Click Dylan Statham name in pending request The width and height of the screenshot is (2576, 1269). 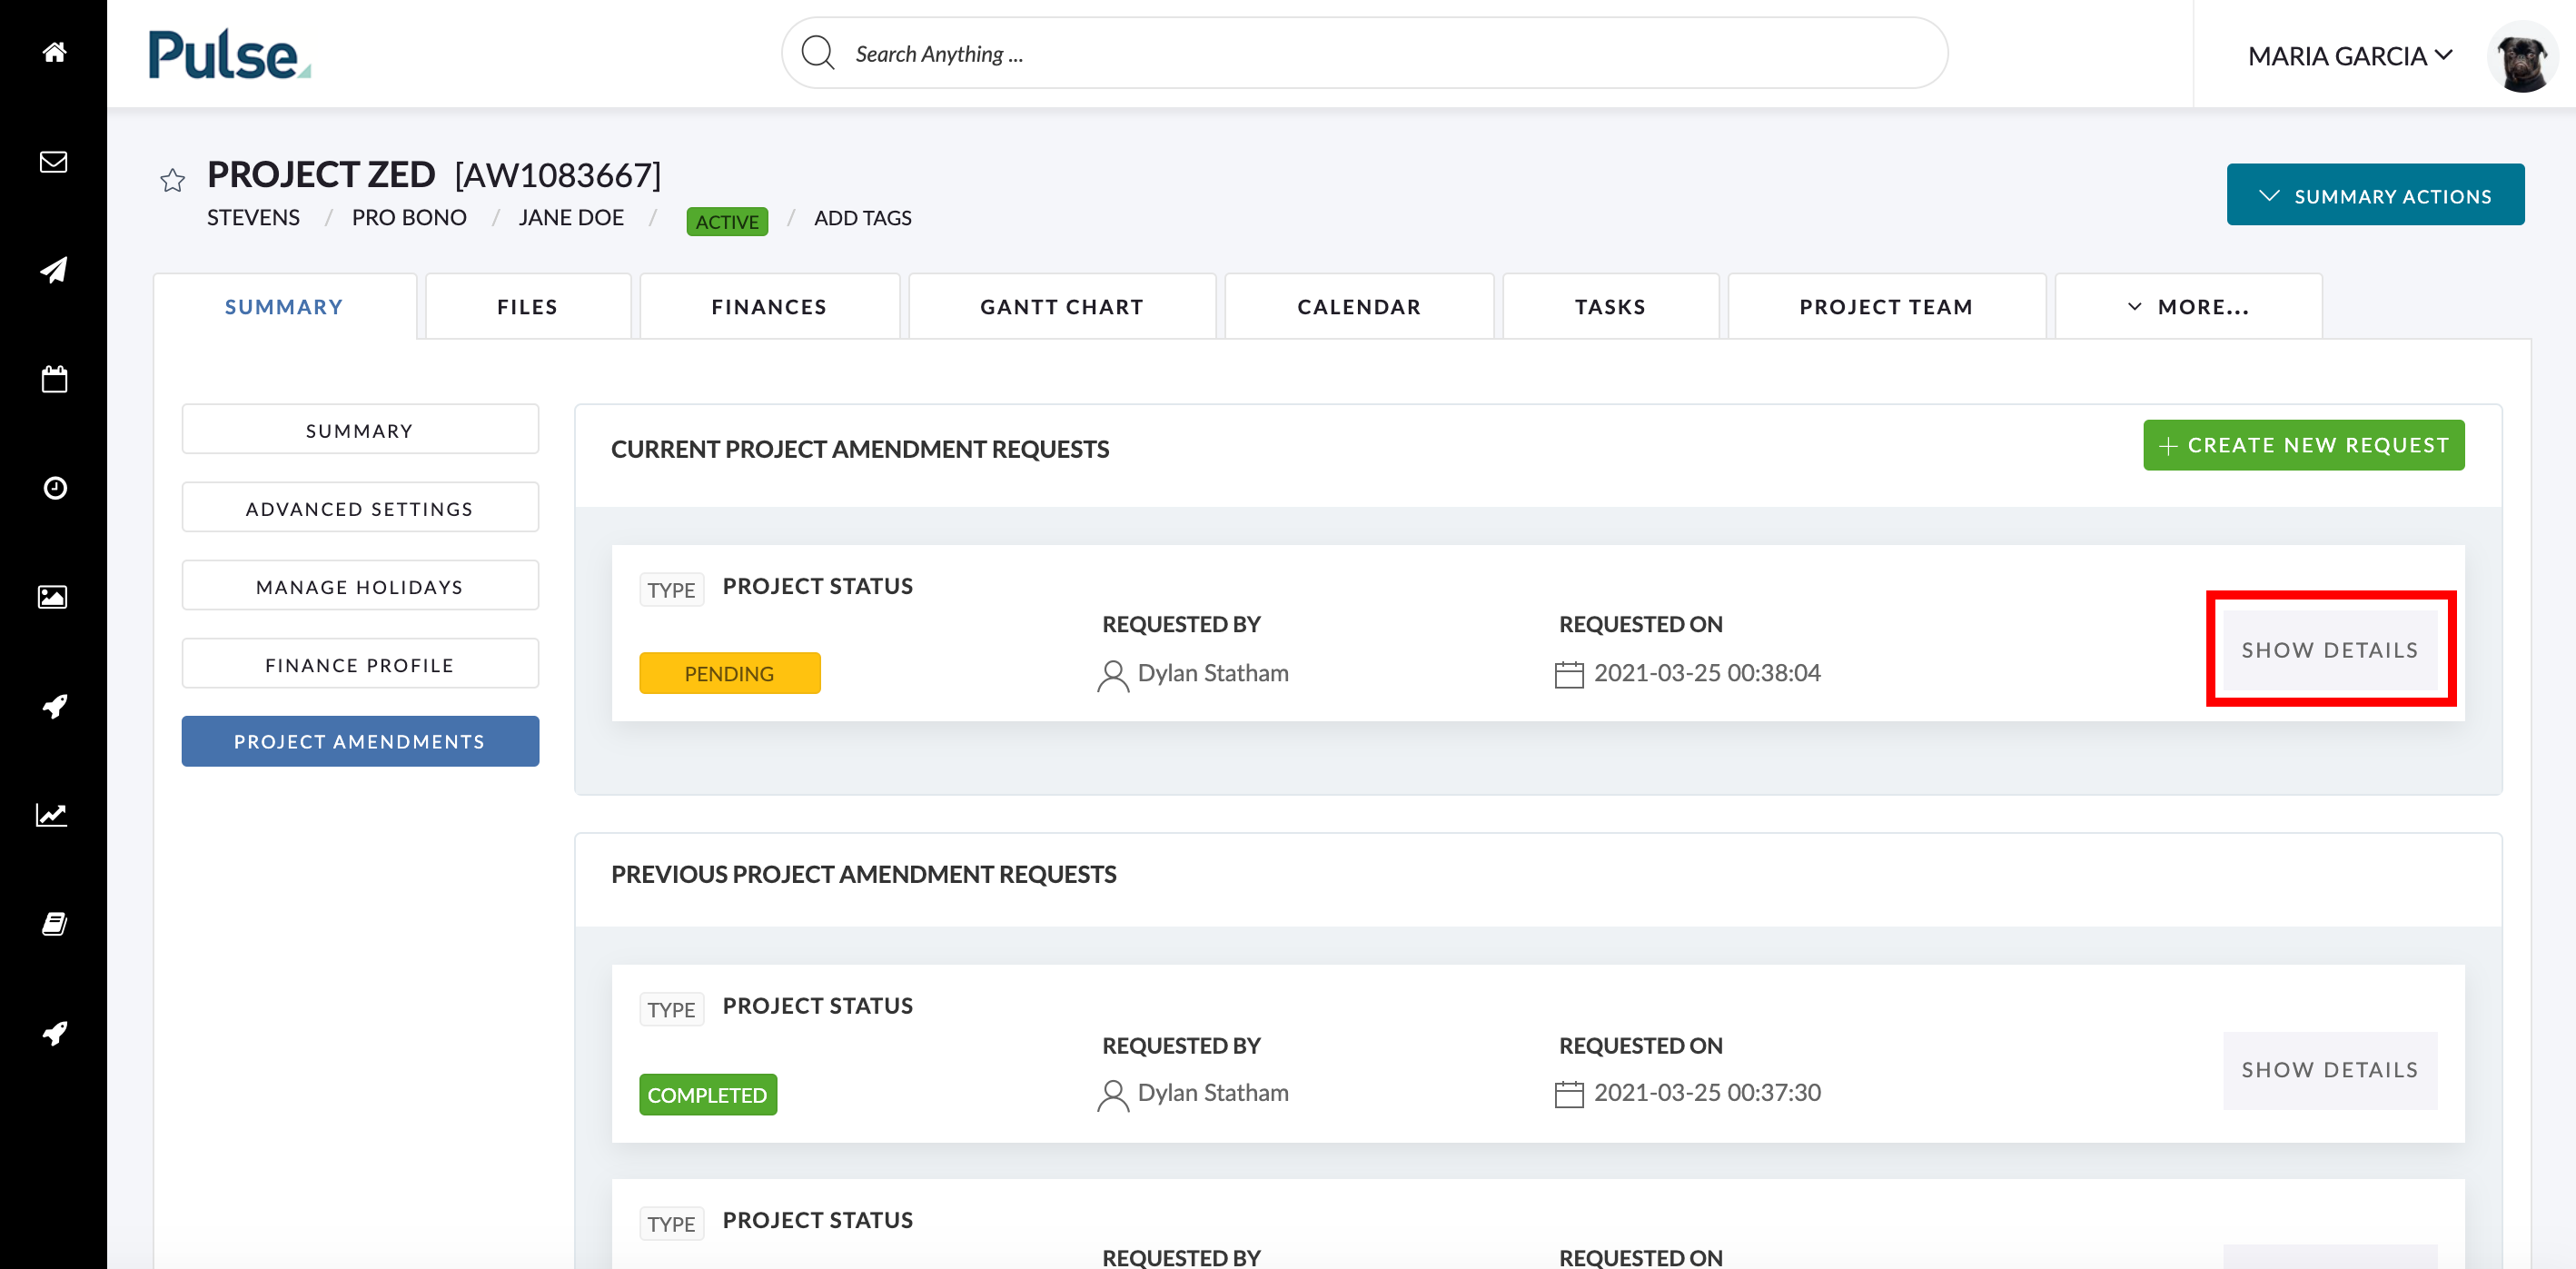pyautogui.click(x=1213, y=673)
